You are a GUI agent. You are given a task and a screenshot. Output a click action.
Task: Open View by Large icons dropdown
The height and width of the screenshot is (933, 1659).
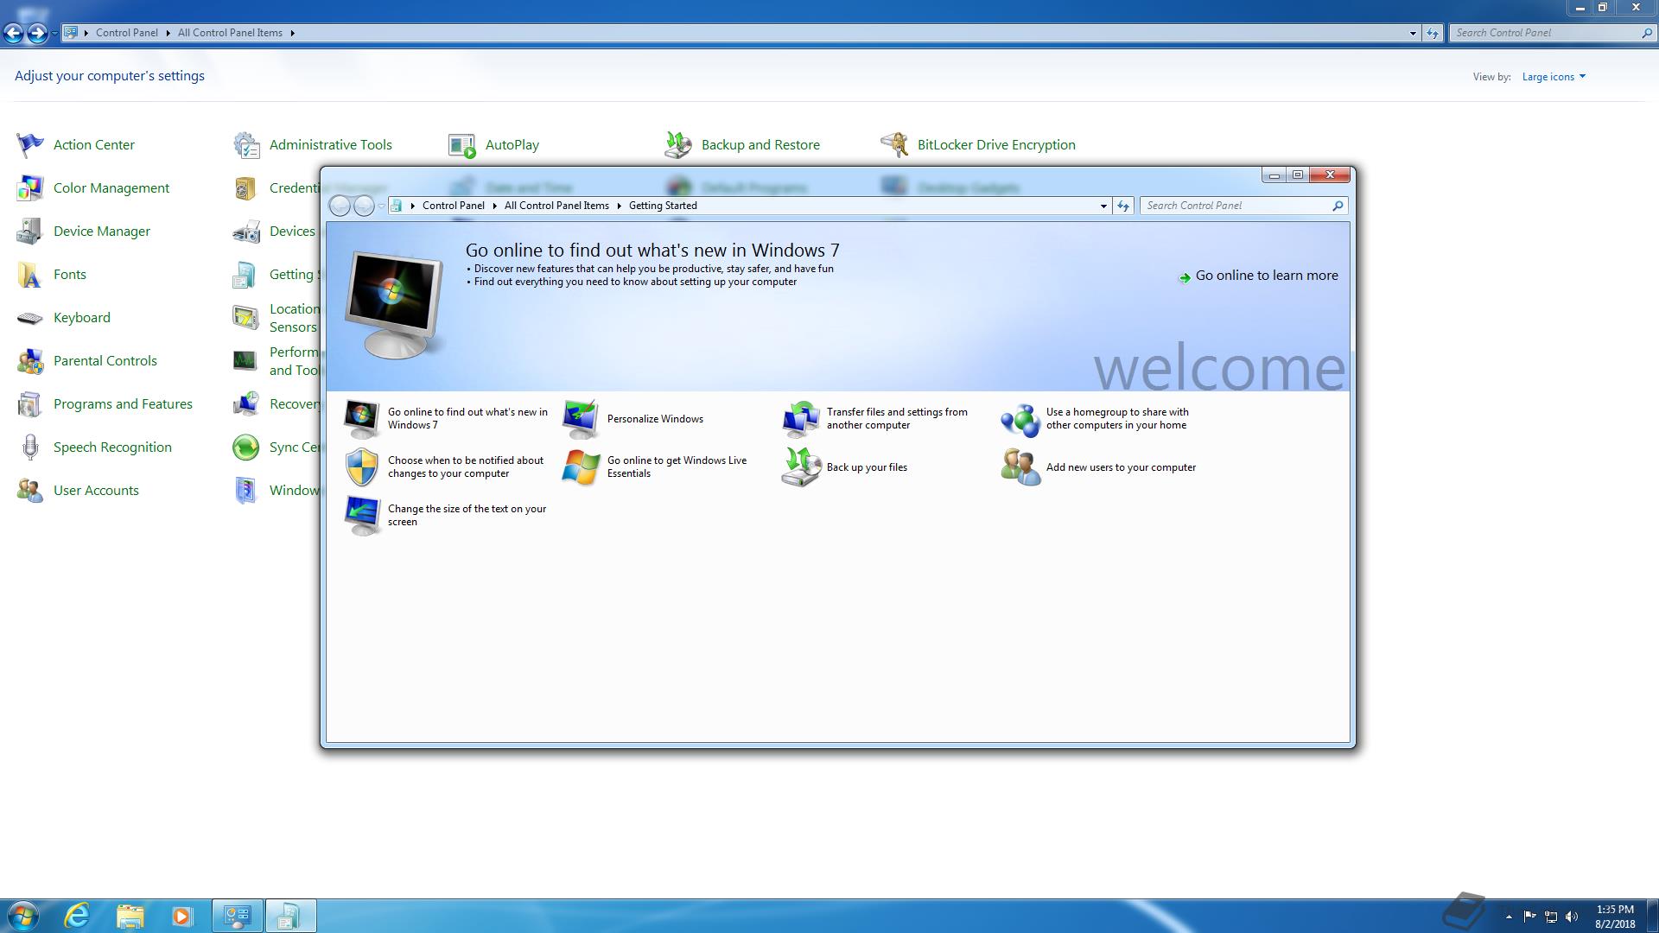pos(1554,77)
